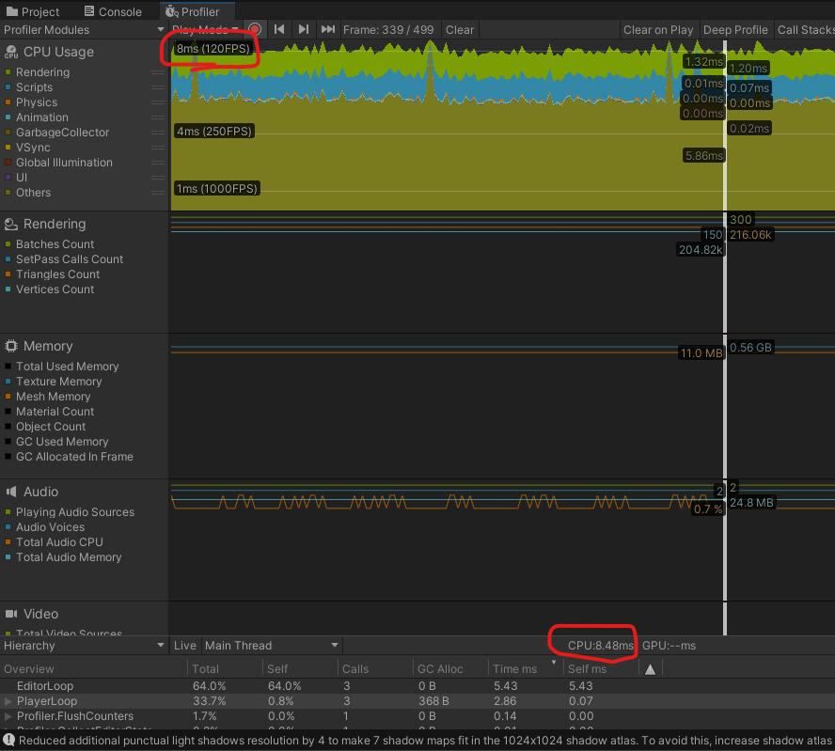Click the Overview column header
Viewport: 835px width, 751px height.
coord(94,669)
